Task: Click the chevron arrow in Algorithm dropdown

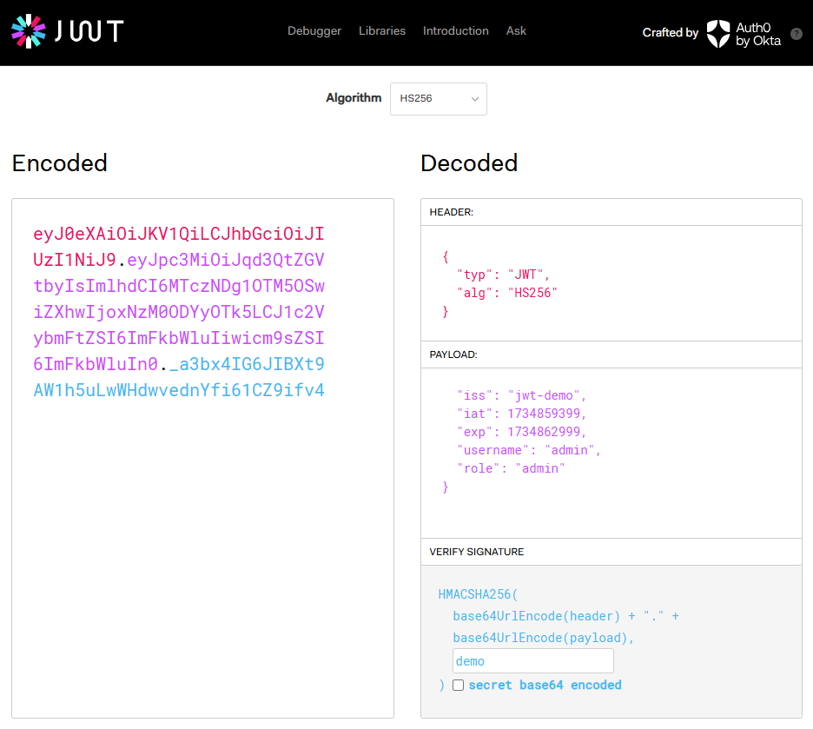Action: click(x=474, y=99)
